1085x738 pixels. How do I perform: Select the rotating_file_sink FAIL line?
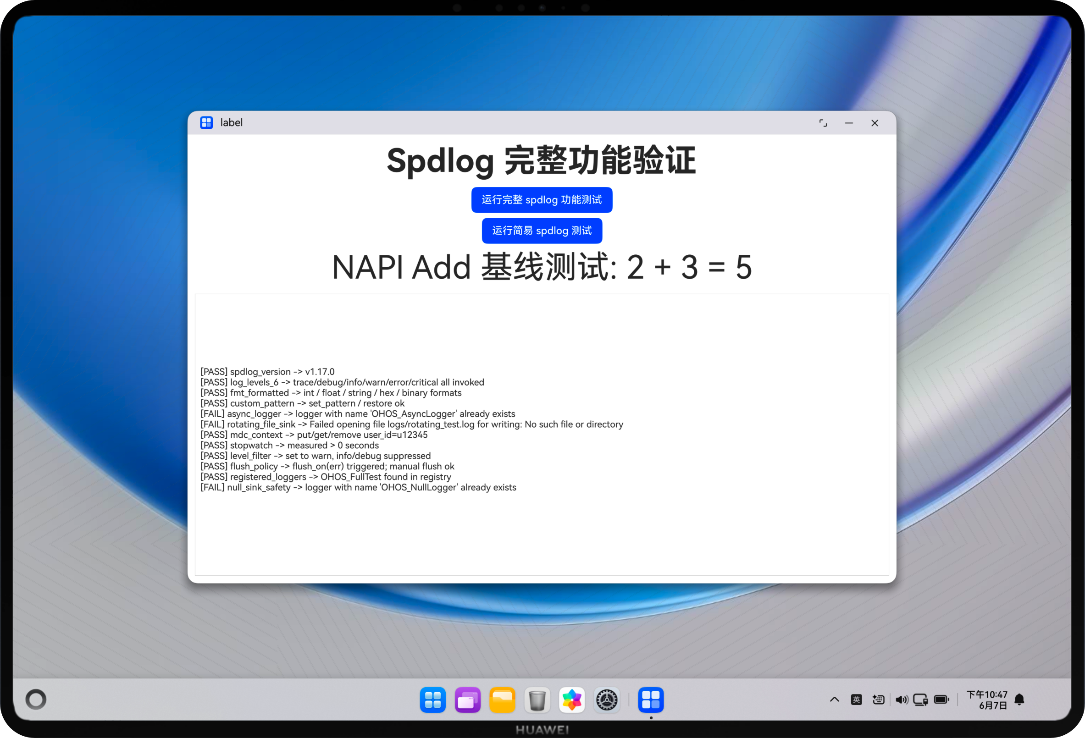pyautogui.click(x=412, y=424)
